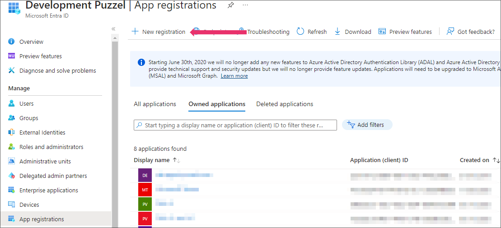This screenshot has width=501, height=228.
Task: Click the Administrative units icon
Action: click(11, 161)
